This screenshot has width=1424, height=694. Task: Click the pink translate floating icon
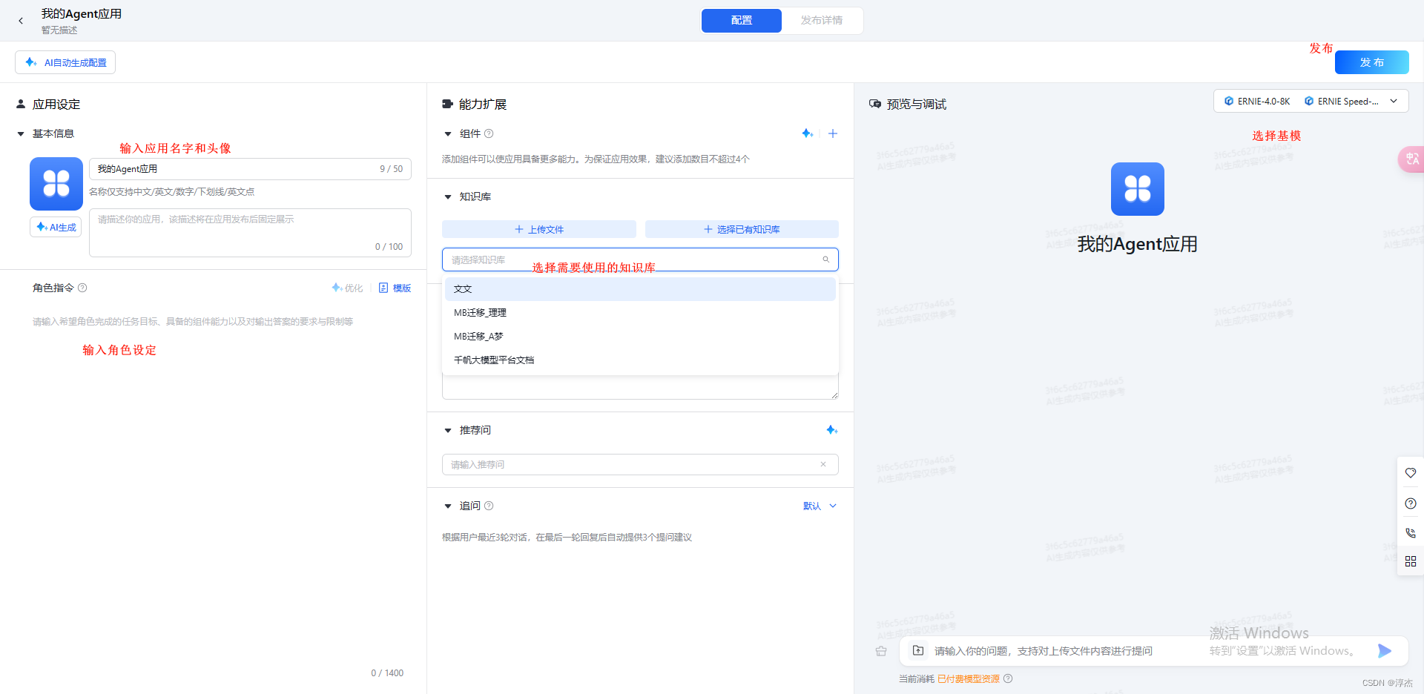click(1411, 159)
